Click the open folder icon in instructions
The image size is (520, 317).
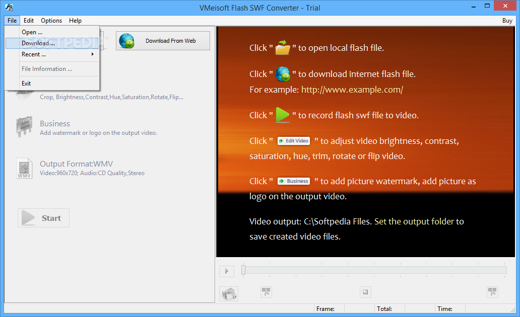(283, 47)
